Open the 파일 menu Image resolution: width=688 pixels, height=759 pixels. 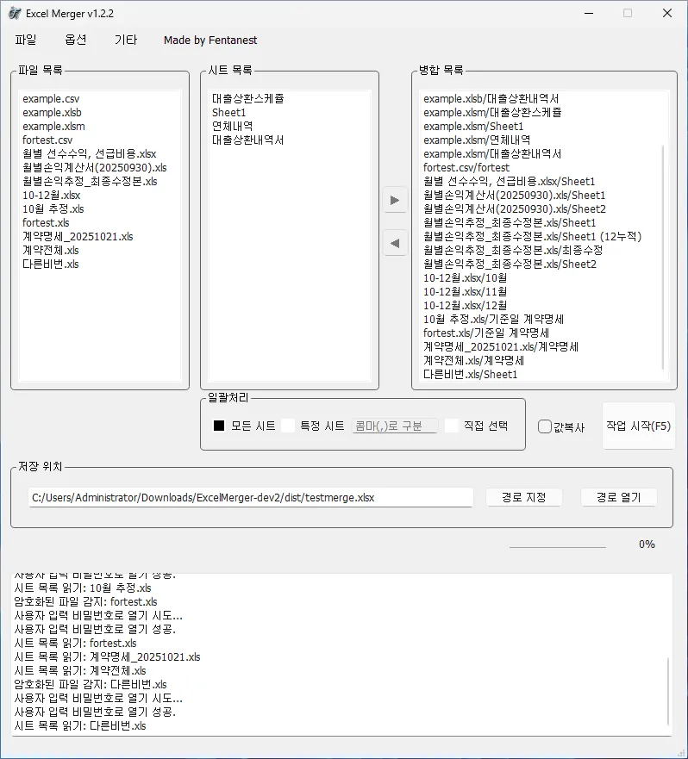click(x=26, y=40)
